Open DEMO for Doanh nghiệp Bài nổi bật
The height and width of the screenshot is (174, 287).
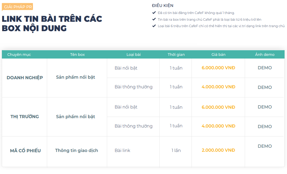point(264,68)
